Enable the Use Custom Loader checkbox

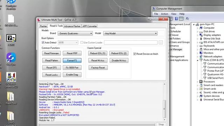click(x=82, y=42)
